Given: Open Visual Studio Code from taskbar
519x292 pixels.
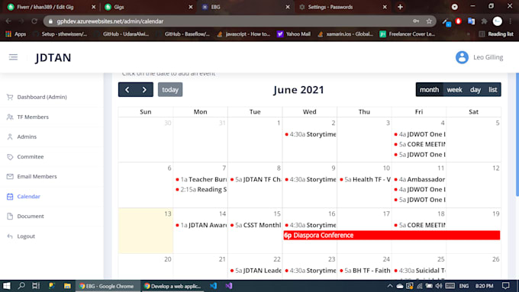Looking at the screenshot, I should [x=213, y=286].
